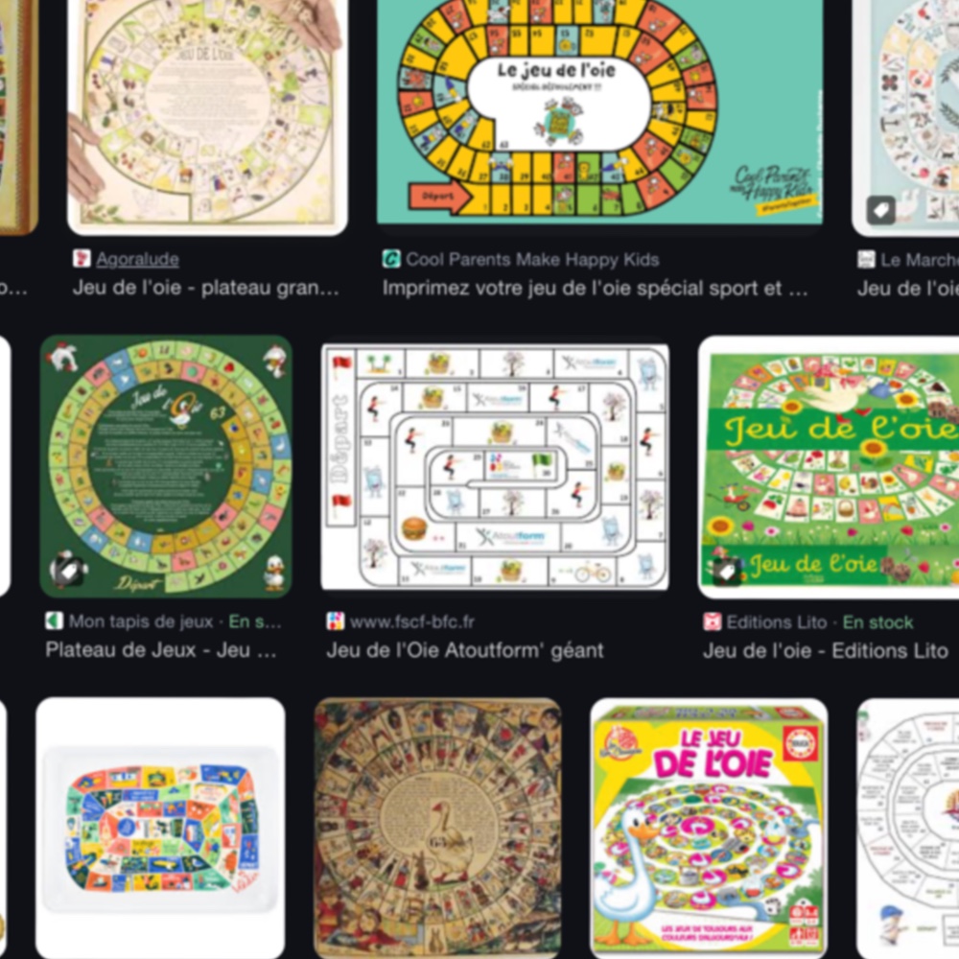Image resolution: width=959 pixels, height=959 pixels.
Task: Click the title 'Jeu de l'oie - Editions Lito'
Action: 825,651
